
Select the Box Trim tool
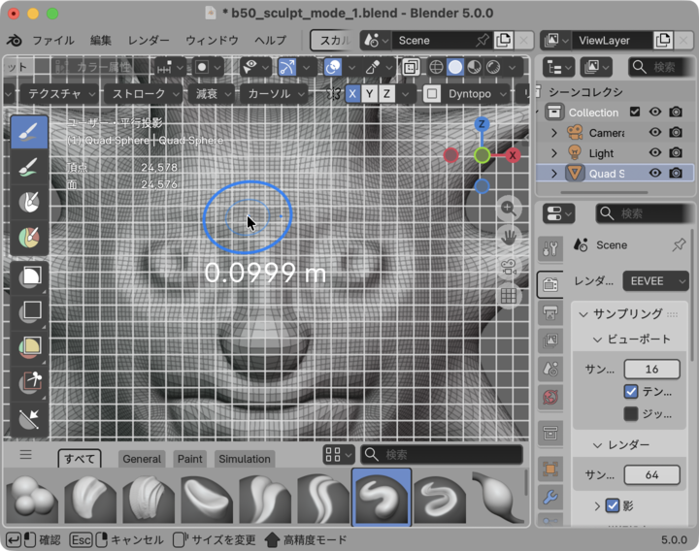coord(30,382)
